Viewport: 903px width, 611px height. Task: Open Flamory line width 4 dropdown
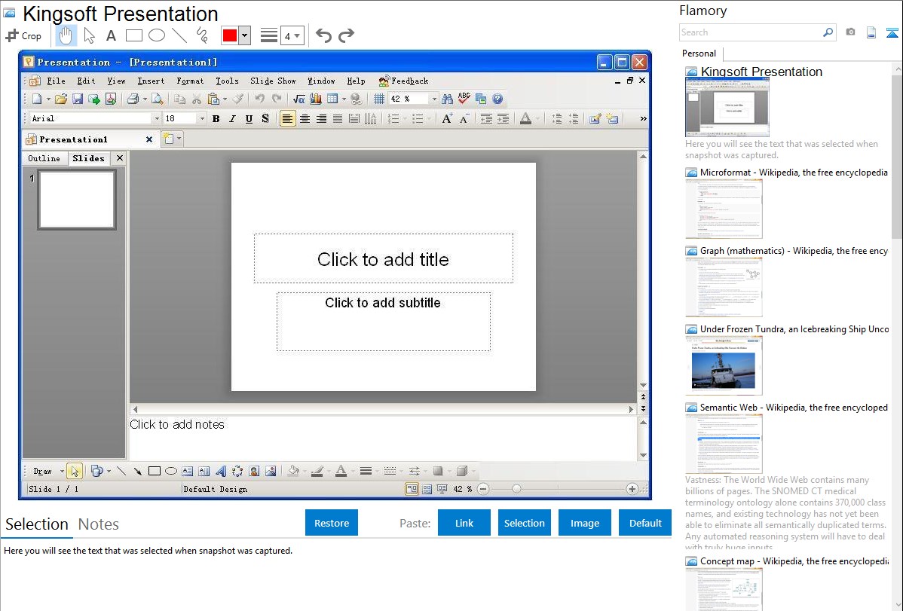coord(292,36)
